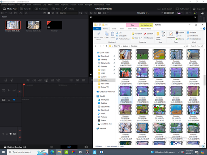Expand the address bar history dropdown

pos(185,46)
